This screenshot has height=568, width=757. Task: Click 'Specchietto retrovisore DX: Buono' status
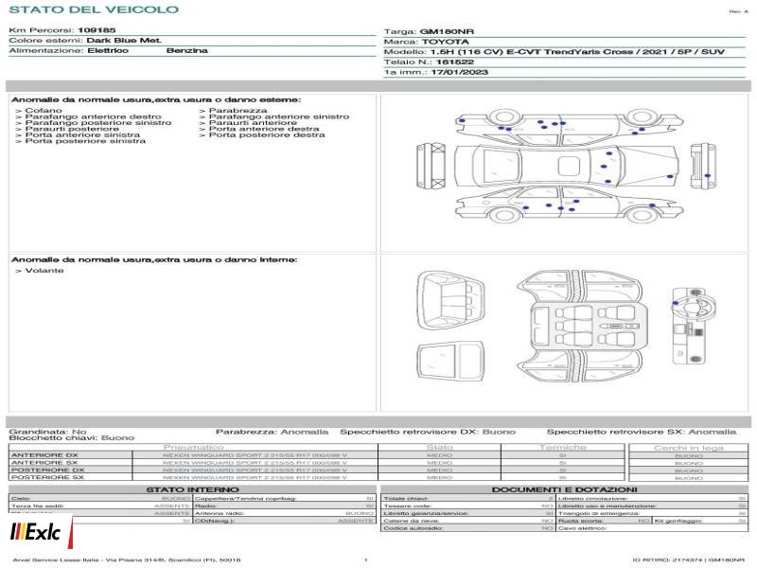[x=428, y=432]
